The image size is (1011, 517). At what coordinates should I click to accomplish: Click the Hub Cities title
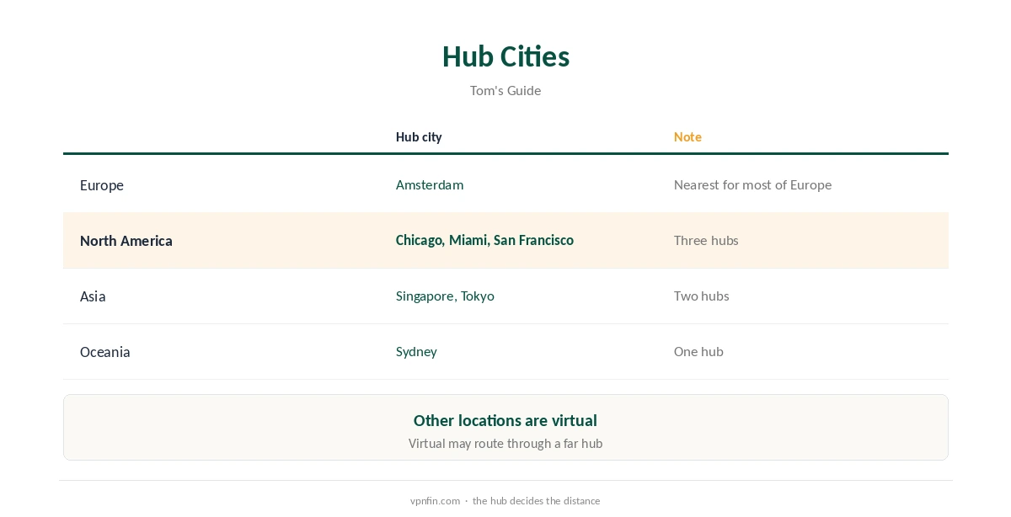[505, 56]
